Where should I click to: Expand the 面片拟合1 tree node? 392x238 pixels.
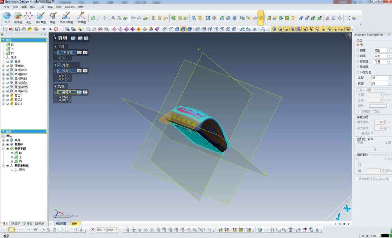pyautogui.click(x=4, y=70)
